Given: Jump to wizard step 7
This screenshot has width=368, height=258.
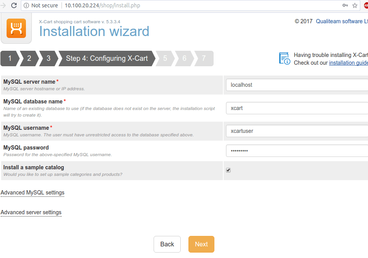Looking at the screenshot, I should [204, 58].
